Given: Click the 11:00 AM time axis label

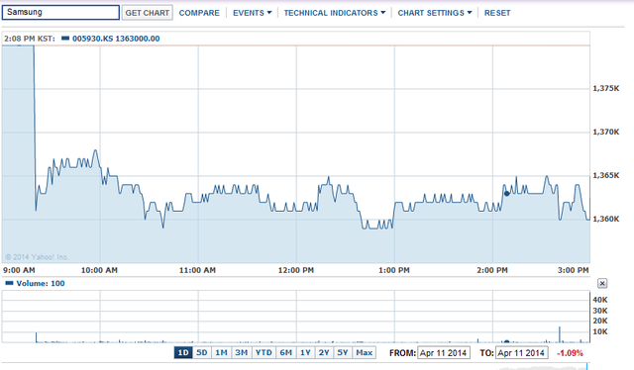Looking at the screenshot, I should click(x=197, y=270).
